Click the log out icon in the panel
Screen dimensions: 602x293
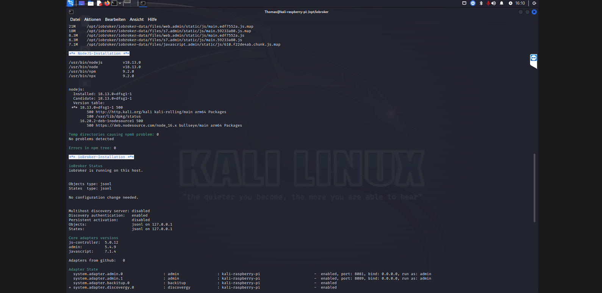(534, 3)
